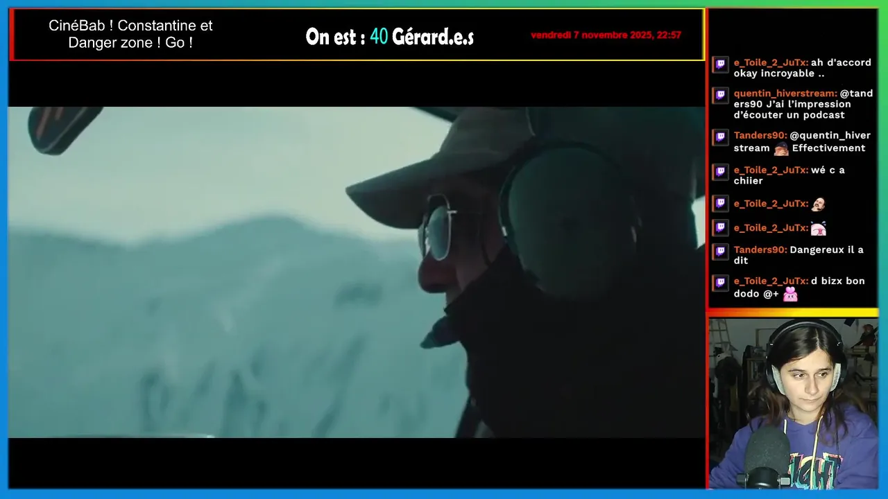This screenshot has width=888, height=499.
Task: Click the "CinéBab ! Constantine et Danger zone" title
Action: click(130, 34)
